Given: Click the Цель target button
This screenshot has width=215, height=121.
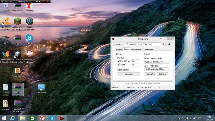Looking at the screenshot, I should click(118, 44).
